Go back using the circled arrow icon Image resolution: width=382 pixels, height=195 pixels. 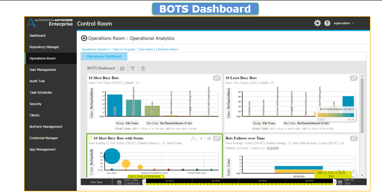click(x=84, y=38)
